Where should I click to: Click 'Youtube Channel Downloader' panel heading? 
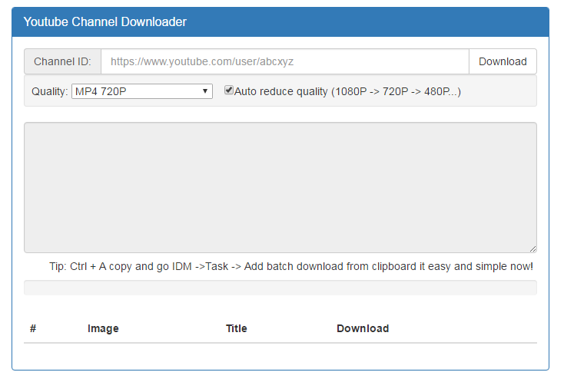pos(105,22)
